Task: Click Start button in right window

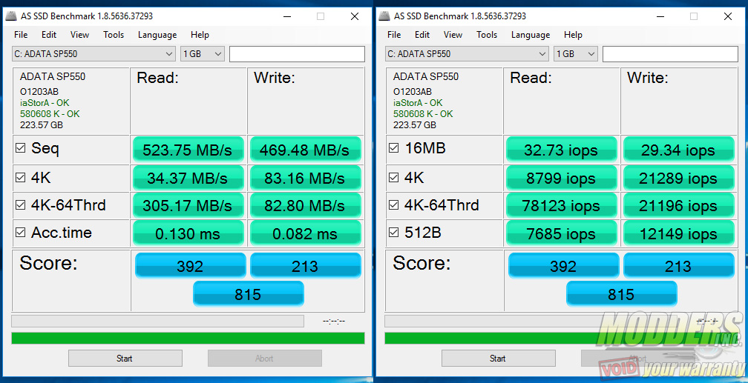Action: 499,359
